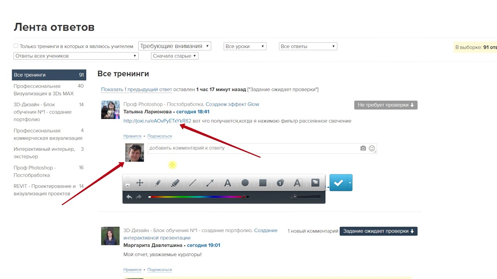Image resolution: width=497 pixels, height=279 pixels.
Task: Open 'Все ответы' dropdown
Action: 308,46
